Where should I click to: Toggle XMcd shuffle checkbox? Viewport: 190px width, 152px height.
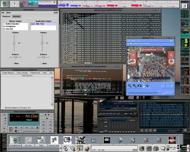coord(3,123)
